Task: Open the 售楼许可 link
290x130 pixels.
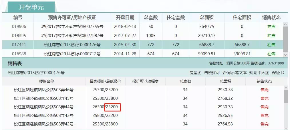Action: 212,73
